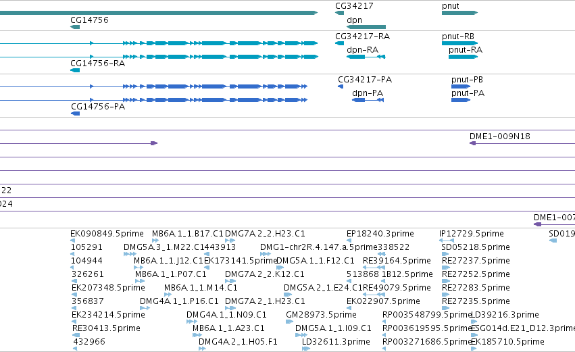Click EST DMG5A.1_1.F12.C1
Screen dimensions: 575x352
(x=316, y=261)
